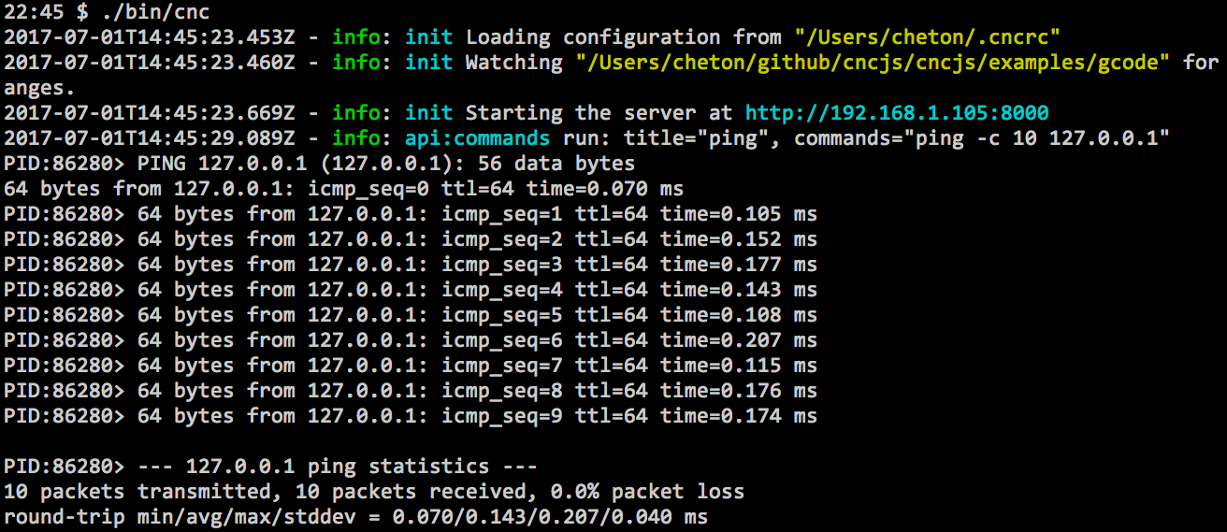1227x532 pixels.
Task: Click the time=0.207 ms value
Action: click(739, 340)
